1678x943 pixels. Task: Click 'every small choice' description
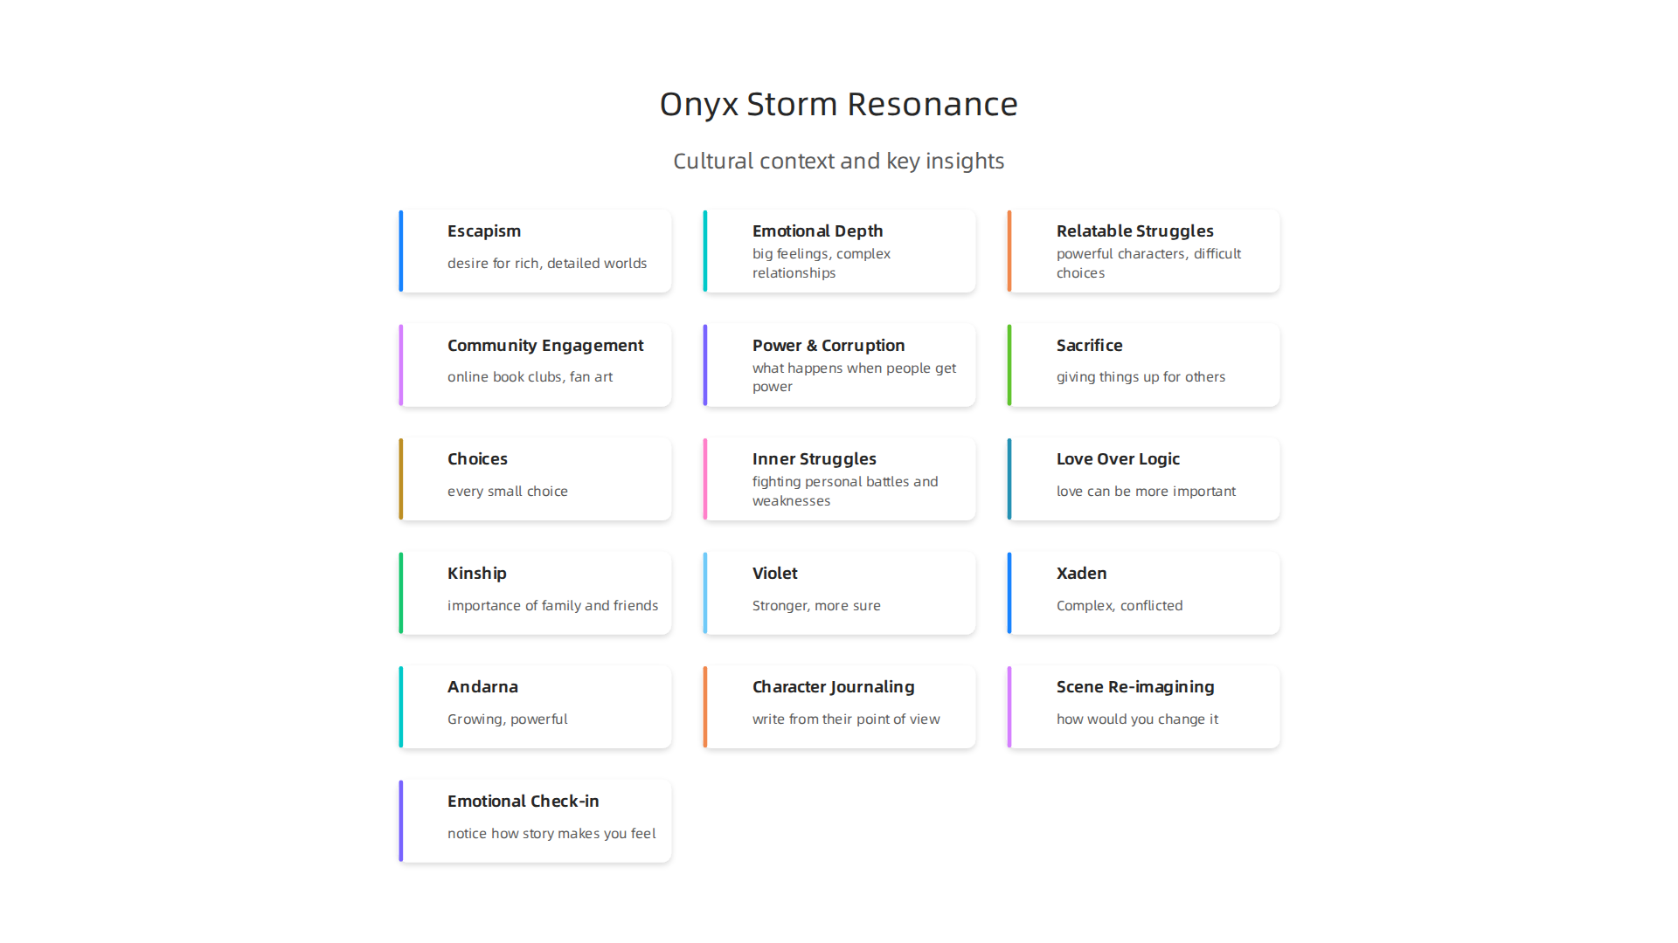pyautogui.click(x=508, y=491)
